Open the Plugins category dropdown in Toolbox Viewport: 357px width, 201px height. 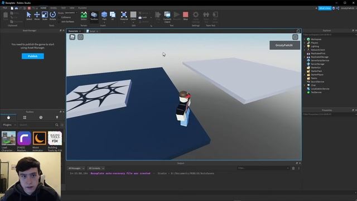(x=9, y=125)
